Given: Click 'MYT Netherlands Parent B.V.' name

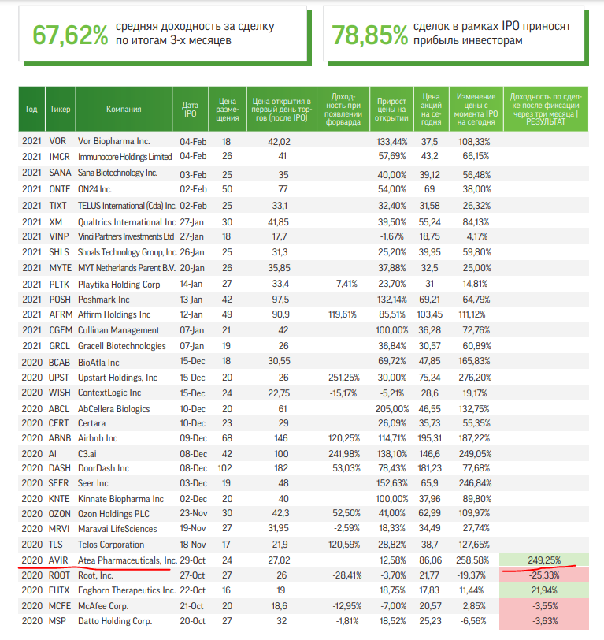Looking at the screenshot, I should pos(127,268).
